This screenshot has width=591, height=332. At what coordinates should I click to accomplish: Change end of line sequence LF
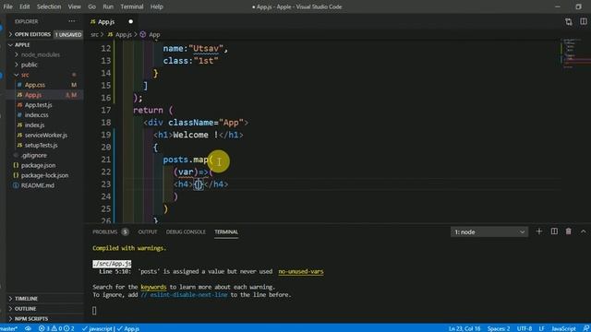coord(542,328)
